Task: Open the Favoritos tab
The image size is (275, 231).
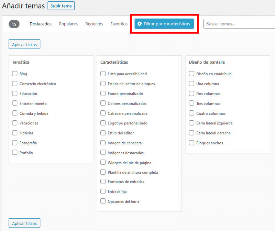Action: [x=119, y=24]
